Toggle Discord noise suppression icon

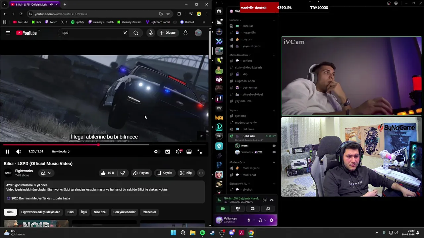click(x=264, y=200)
